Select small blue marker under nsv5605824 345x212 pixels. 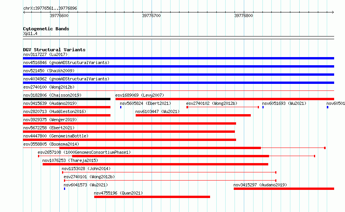tap(121, 107)
